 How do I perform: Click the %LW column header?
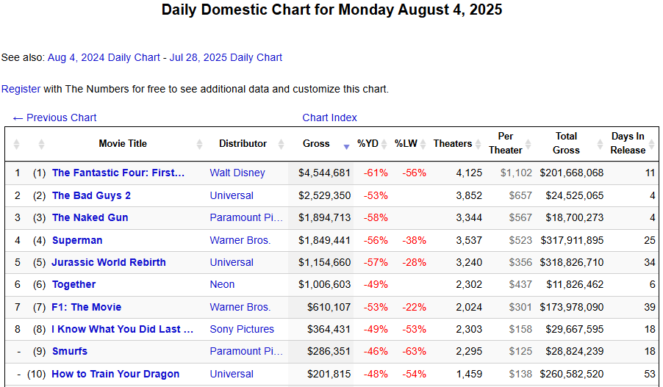pyautogui.click(x=406, y=144)
